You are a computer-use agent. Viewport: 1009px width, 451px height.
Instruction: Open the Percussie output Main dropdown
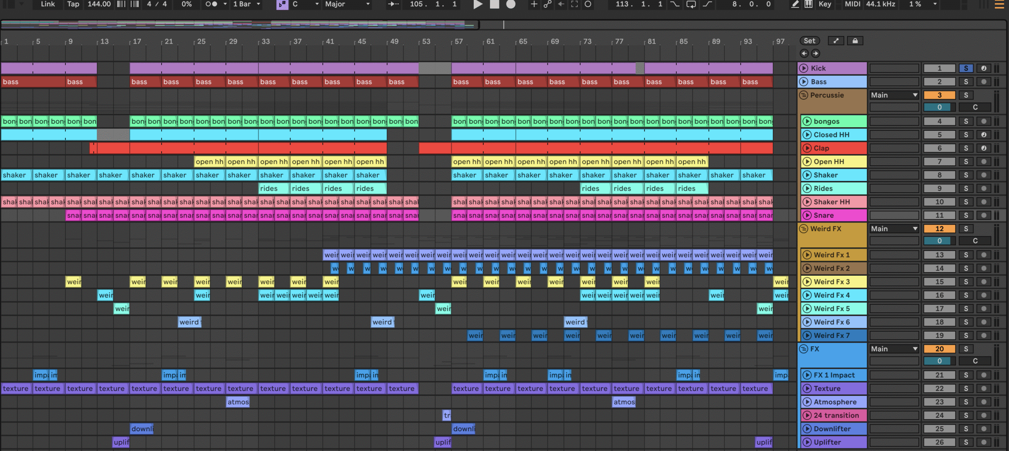[894, 95]
